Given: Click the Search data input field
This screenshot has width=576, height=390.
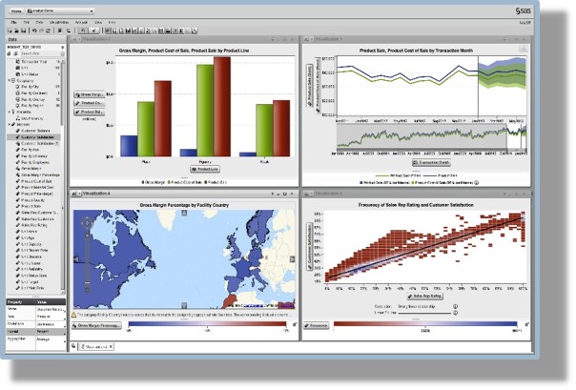Looking at the screenshot, I should point(38,53).
